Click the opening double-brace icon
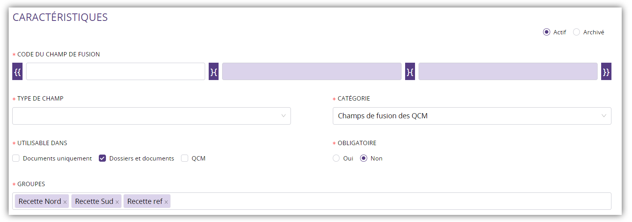 (x=17, y=72)
